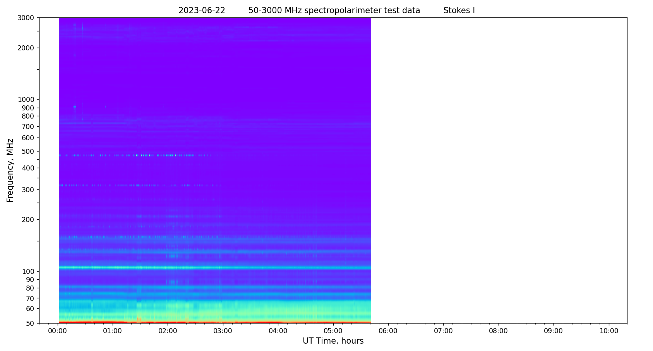Click the 00:00 time tick label
The width and height of the screenshot is (653, 351).
click(x=58, y=331)
